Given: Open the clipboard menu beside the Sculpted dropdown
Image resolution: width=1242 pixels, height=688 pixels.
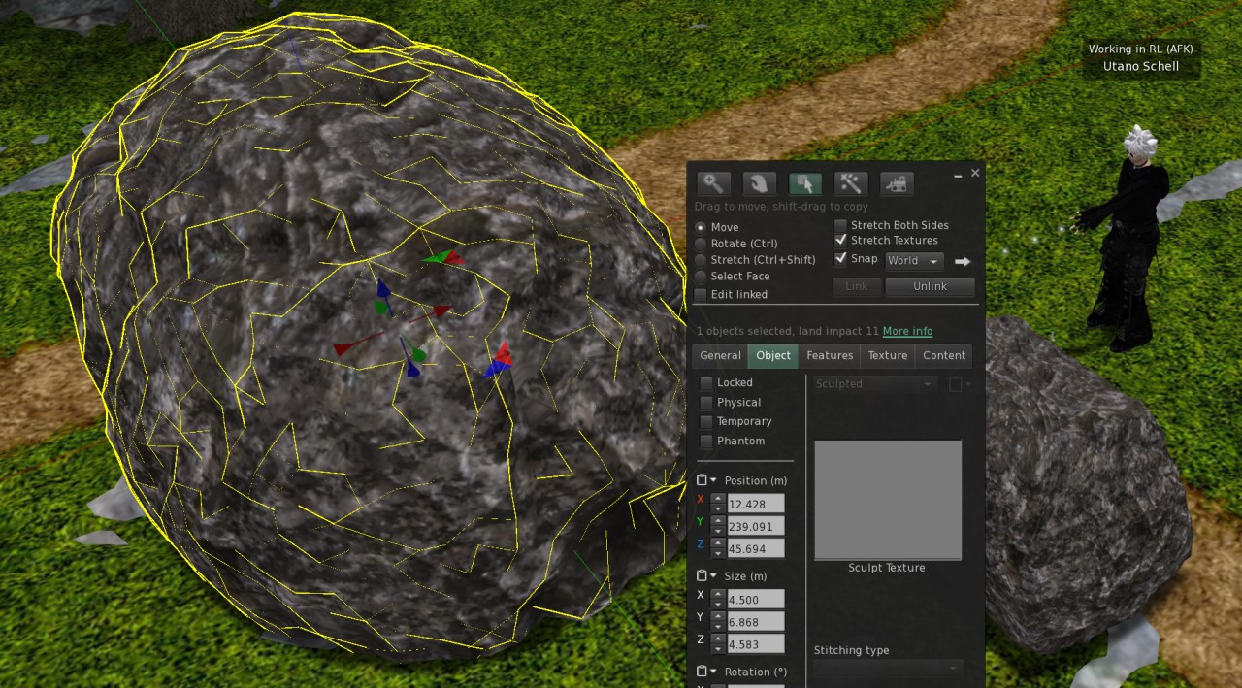Looking at the screenshot, I should point(960,384).
